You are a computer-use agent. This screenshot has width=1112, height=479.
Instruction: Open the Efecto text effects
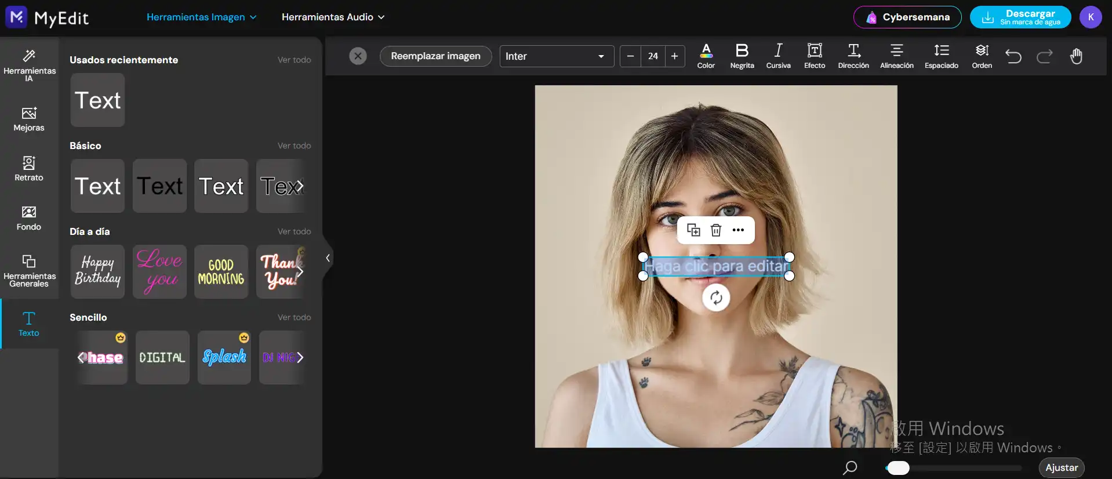[x=814, y=56]
